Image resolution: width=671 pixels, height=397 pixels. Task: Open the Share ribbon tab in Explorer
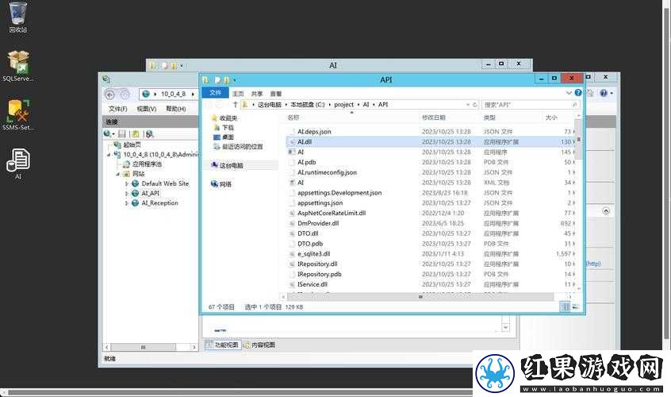pyautogui.click(x=257, y=94)
